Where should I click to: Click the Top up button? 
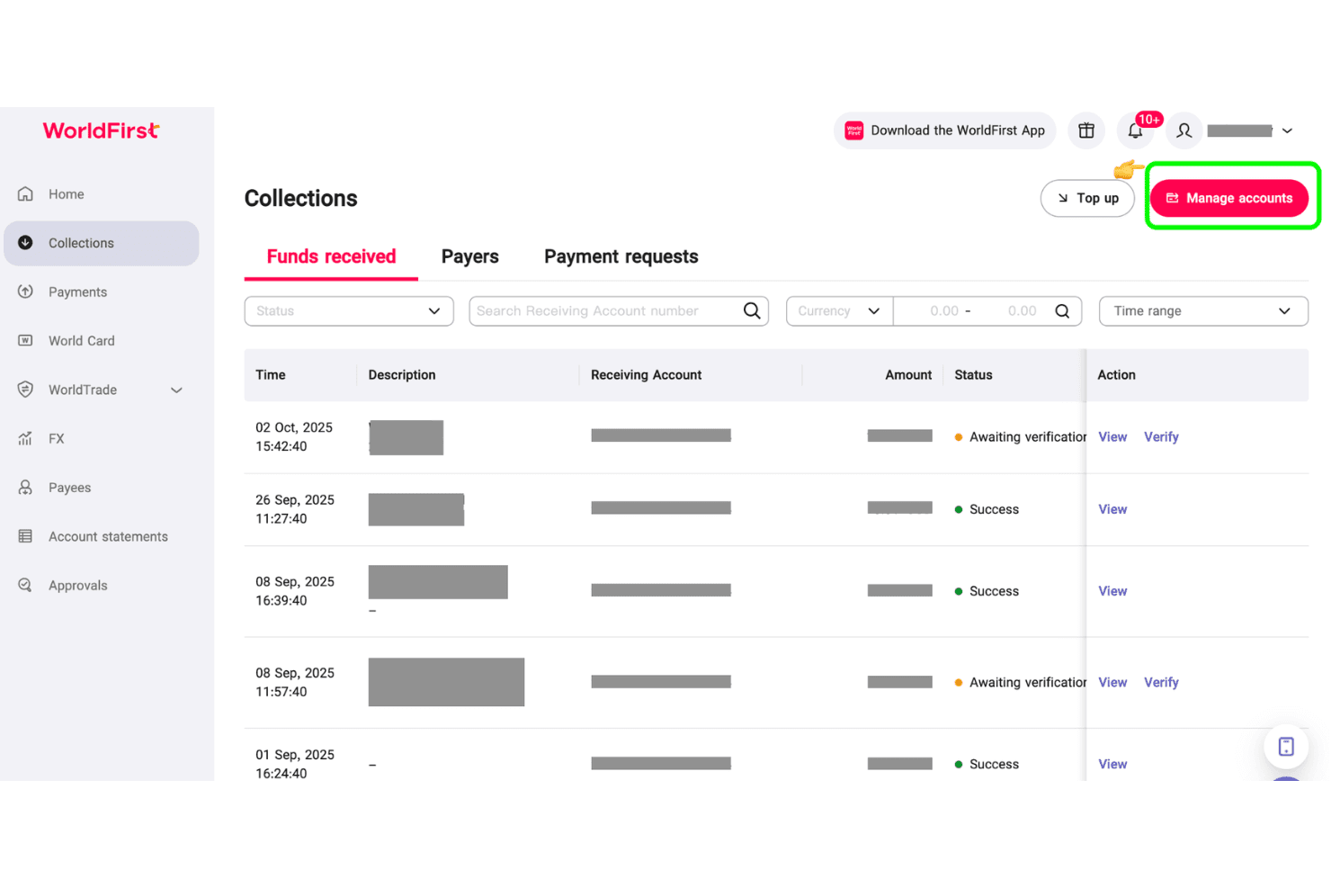pyautogui.click(x=1087, y=198)
